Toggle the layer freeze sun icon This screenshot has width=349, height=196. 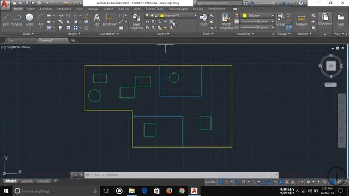(x=152, y=15)
